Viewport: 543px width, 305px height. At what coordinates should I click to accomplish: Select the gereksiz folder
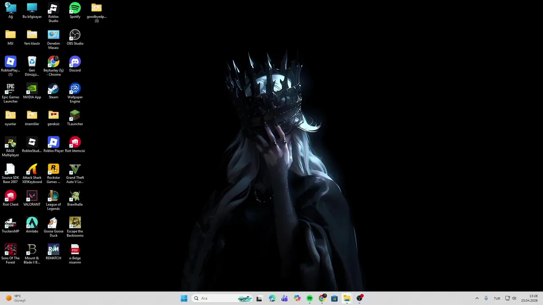coord(53,118)
